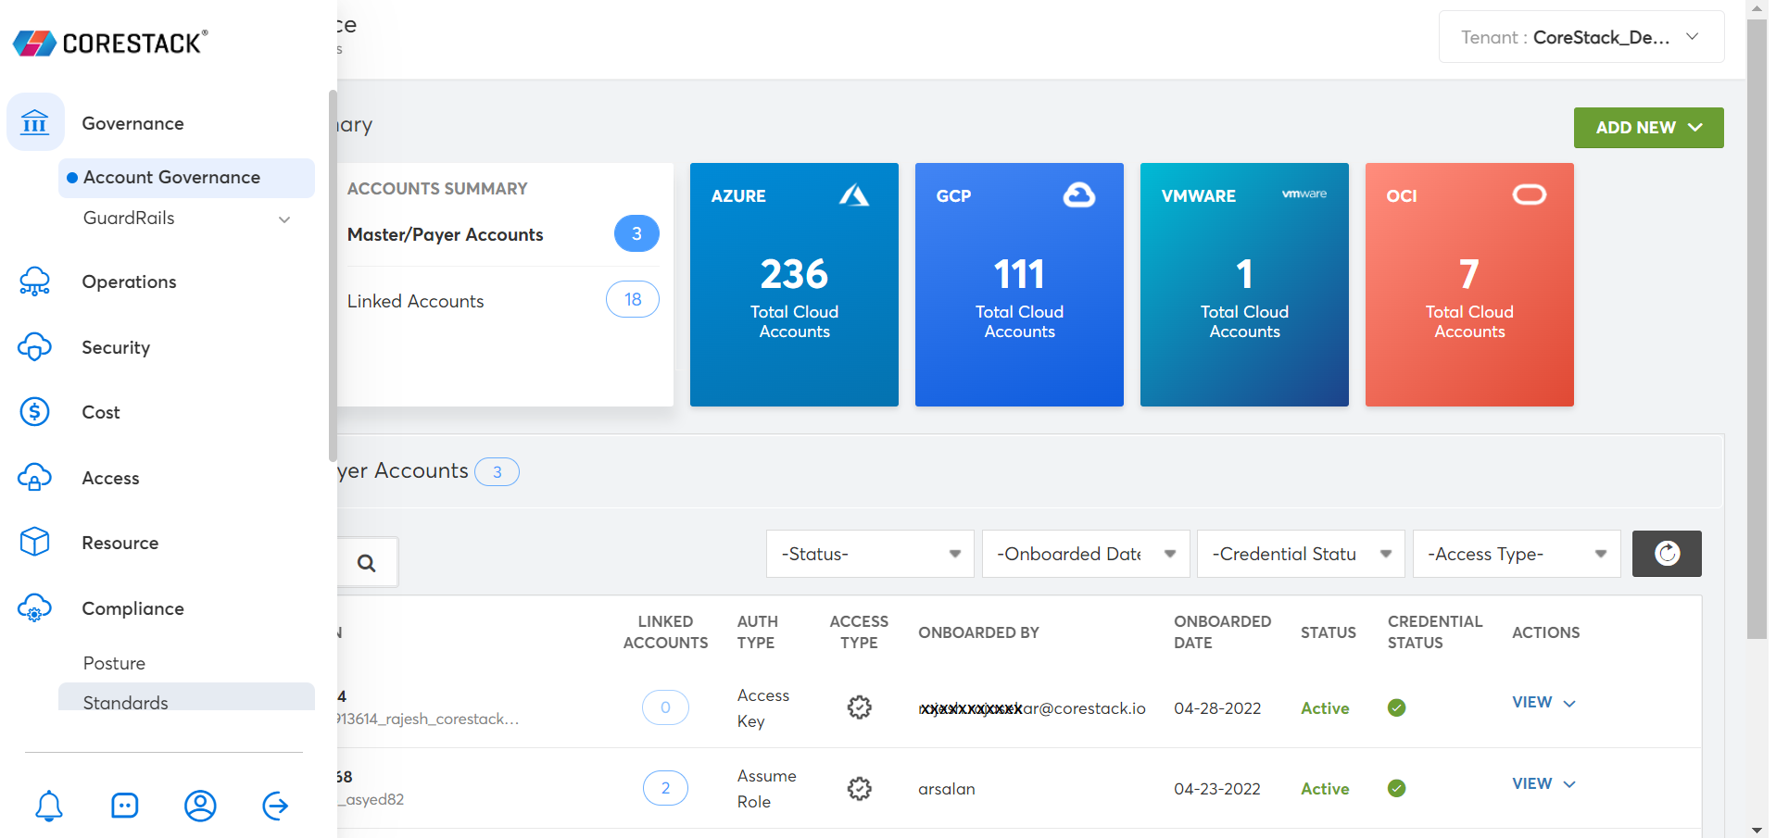
Task: Open the -Access Type- filter dropdown
Action: coord(1517,554)
